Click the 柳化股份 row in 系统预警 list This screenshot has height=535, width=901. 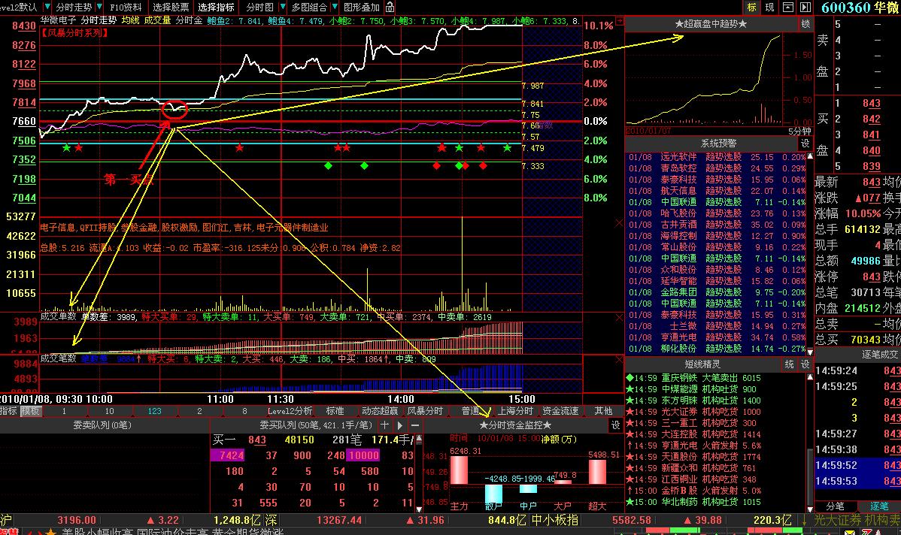pyautogui.click(x=717, y=349)
